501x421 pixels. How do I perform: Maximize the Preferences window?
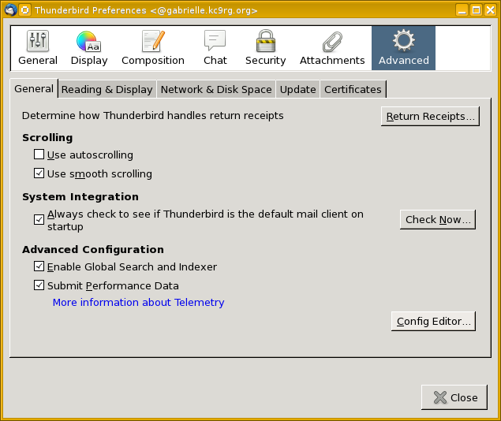coord(476,10)
